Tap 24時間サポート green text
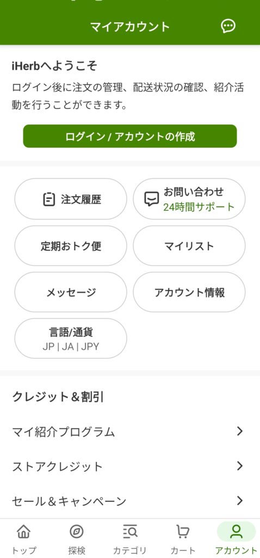260x558 pixels. coord(199,207)
